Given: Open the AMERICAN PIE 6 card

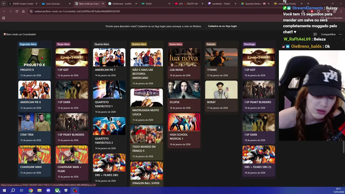Looking at the screenshot, I should (x=34, y=96).
